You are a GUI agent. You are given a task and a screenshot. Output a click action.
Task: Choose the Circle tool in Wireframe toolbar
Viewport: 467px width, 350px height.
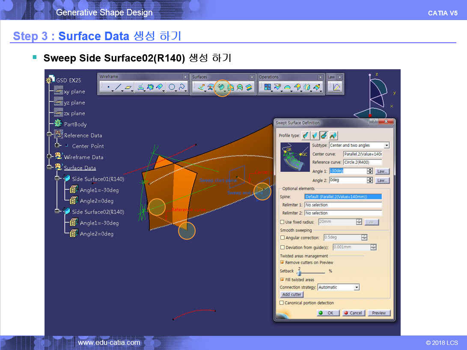pyautogui.click(x=172, y=88)
